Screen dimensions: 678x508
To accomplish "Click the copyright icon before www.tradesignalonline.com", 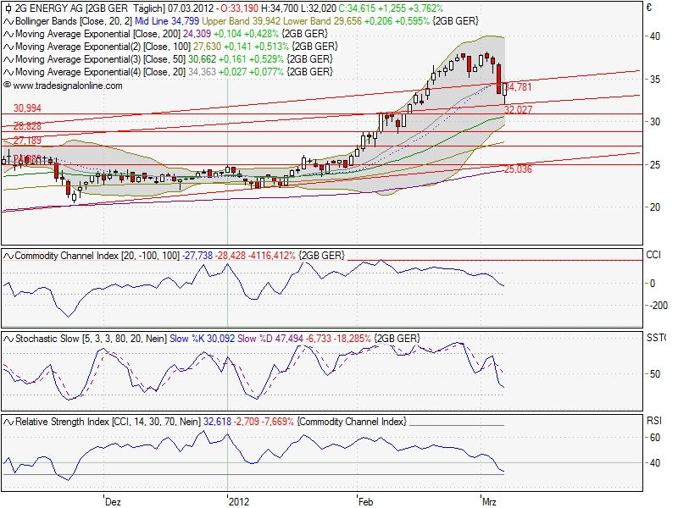I will coord(8,86).
